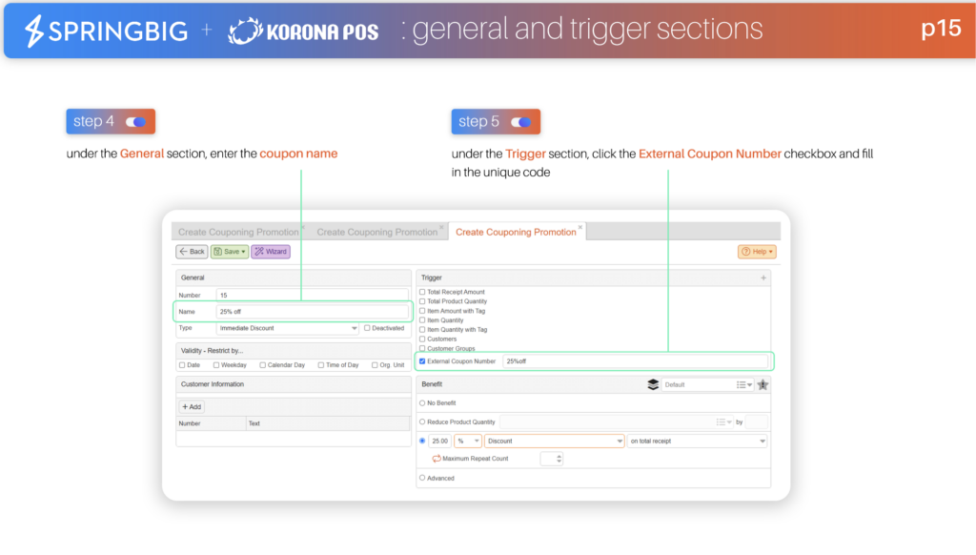Screen dimensions: 976x555
Task: Launch the Wizard tool
Action: coord(271,252)
